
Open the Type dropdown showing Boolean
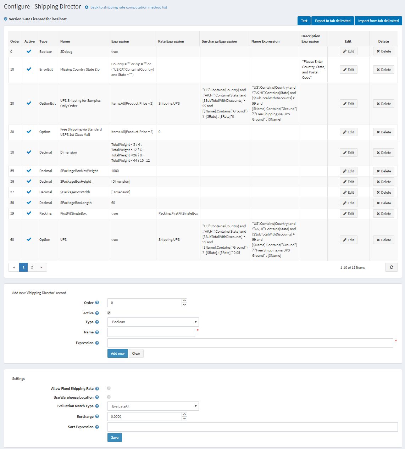153,322
